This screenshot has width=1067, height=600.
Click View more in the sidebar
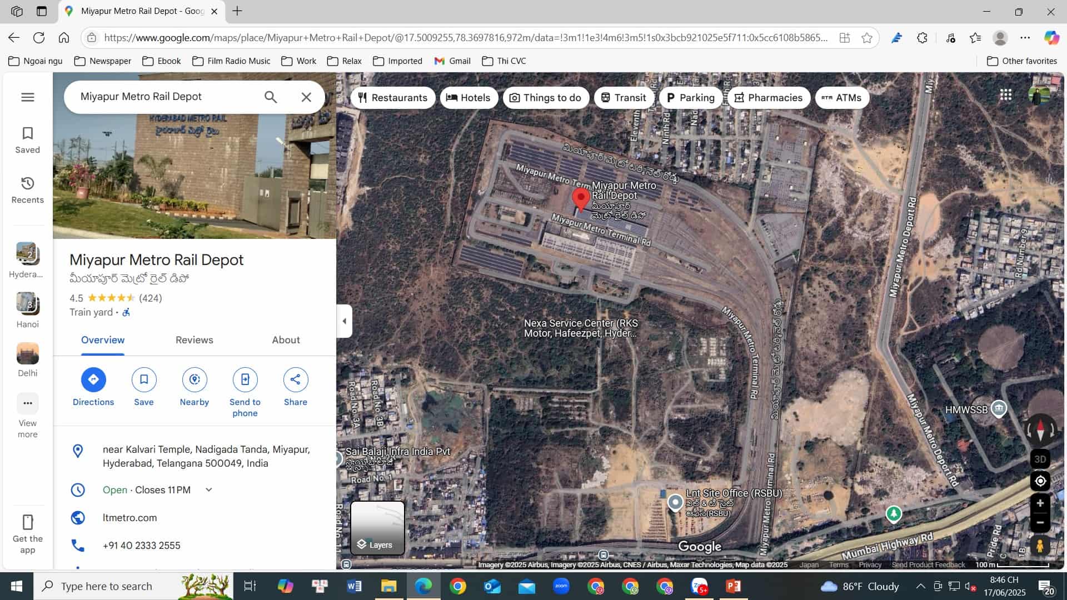pyautogui.click(x=27, y=417)
